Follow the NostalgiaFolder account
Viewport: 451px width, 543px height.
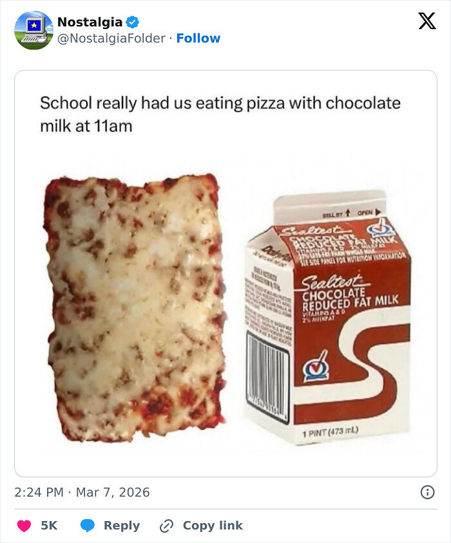click(198, 38)
